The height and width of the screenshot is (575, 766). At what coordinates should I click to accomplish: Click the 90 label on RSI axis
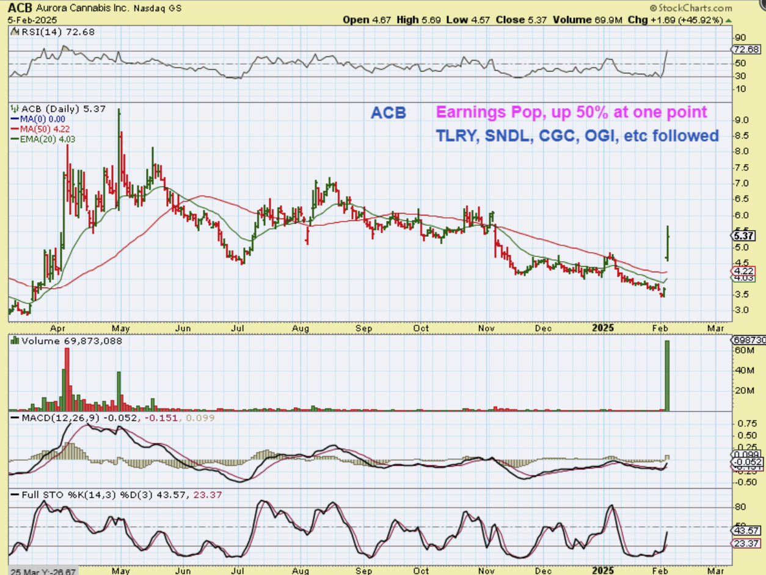(740, 37)
